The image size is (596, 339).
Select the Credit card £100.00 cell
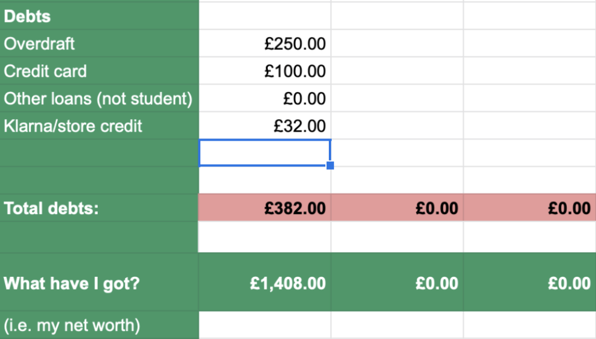[265, 71]
